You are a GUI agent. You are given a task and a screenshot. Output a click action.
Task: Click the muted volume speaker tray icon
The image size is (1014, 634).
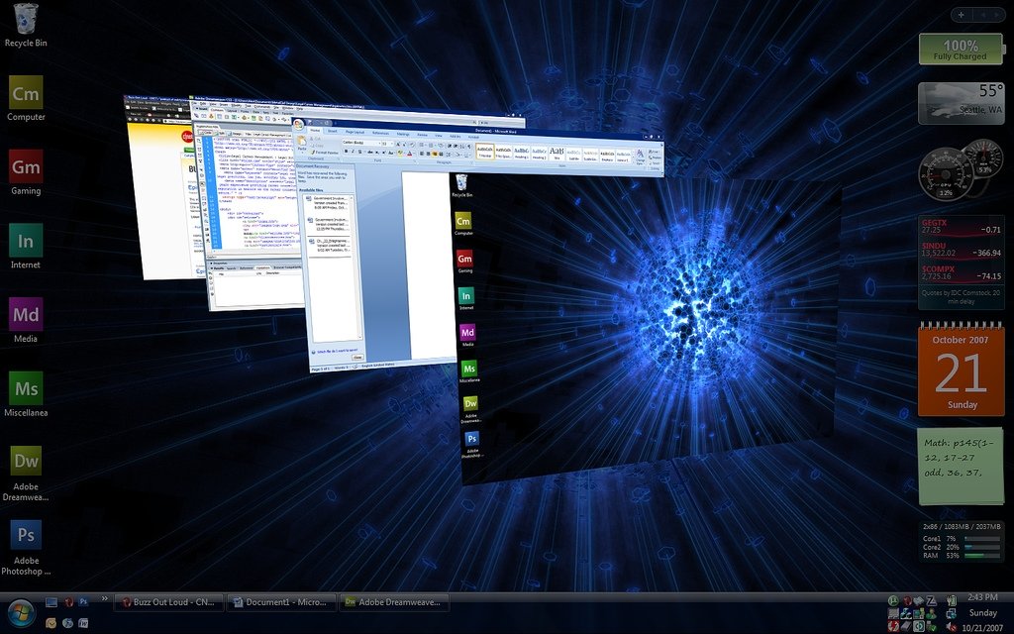(x=952, y=627)
